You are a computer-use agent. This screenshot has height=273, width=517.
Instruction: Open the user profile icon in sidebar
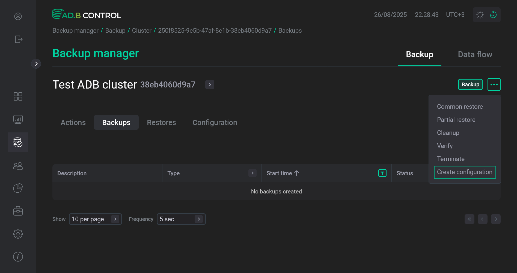(18, 16)
